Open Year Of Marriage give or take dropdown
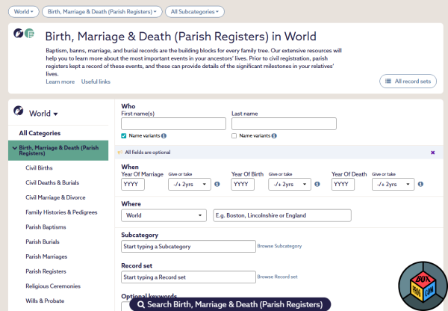The height and width of the screenshot is (311, 448). 190,184
